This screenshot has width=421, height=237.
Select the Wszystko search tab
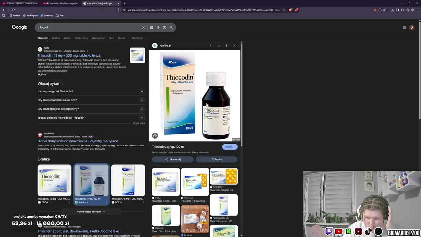(43, 38)
